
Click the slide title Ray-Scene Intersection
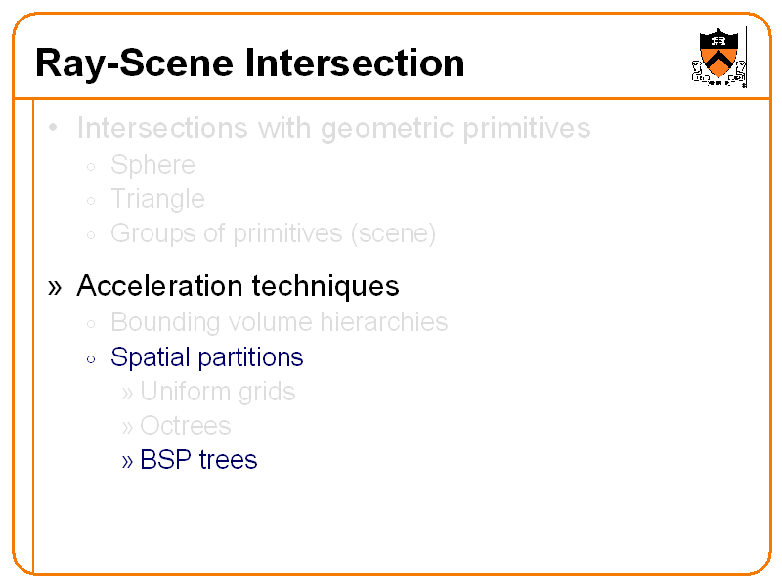(x=249, y=63)
